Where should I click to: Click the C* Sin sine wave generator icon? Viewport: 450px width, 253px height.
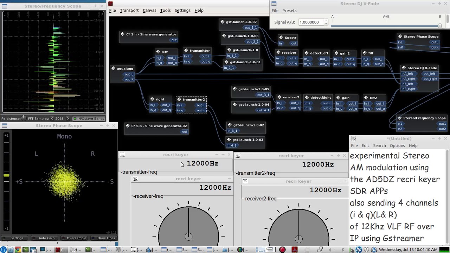point(123,34)
